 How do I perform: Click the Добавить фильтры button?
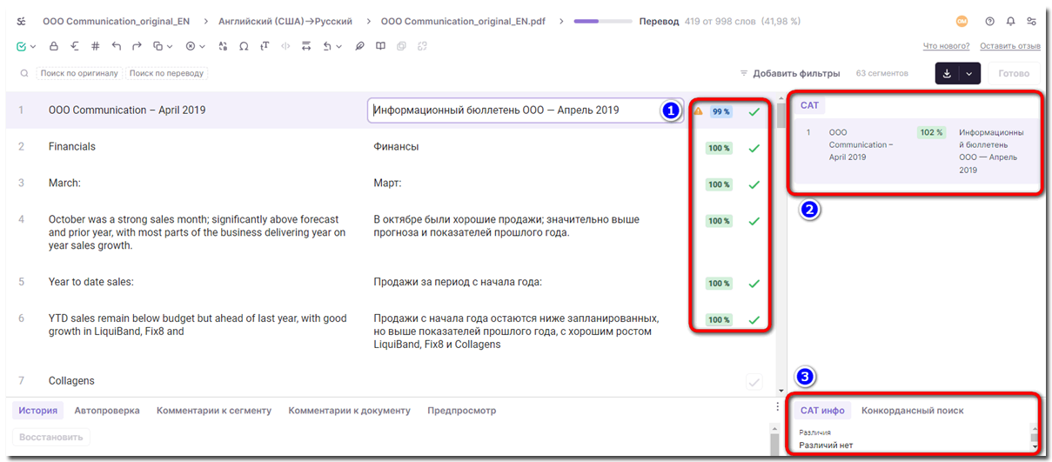(789, 74)
